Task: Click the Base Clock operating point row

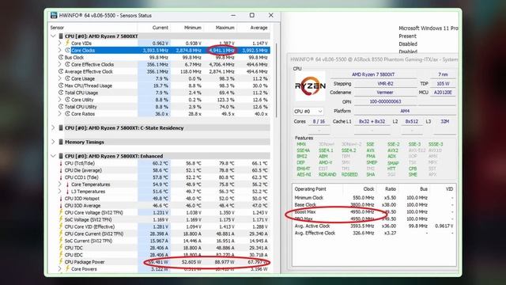Action: (374, 205)
